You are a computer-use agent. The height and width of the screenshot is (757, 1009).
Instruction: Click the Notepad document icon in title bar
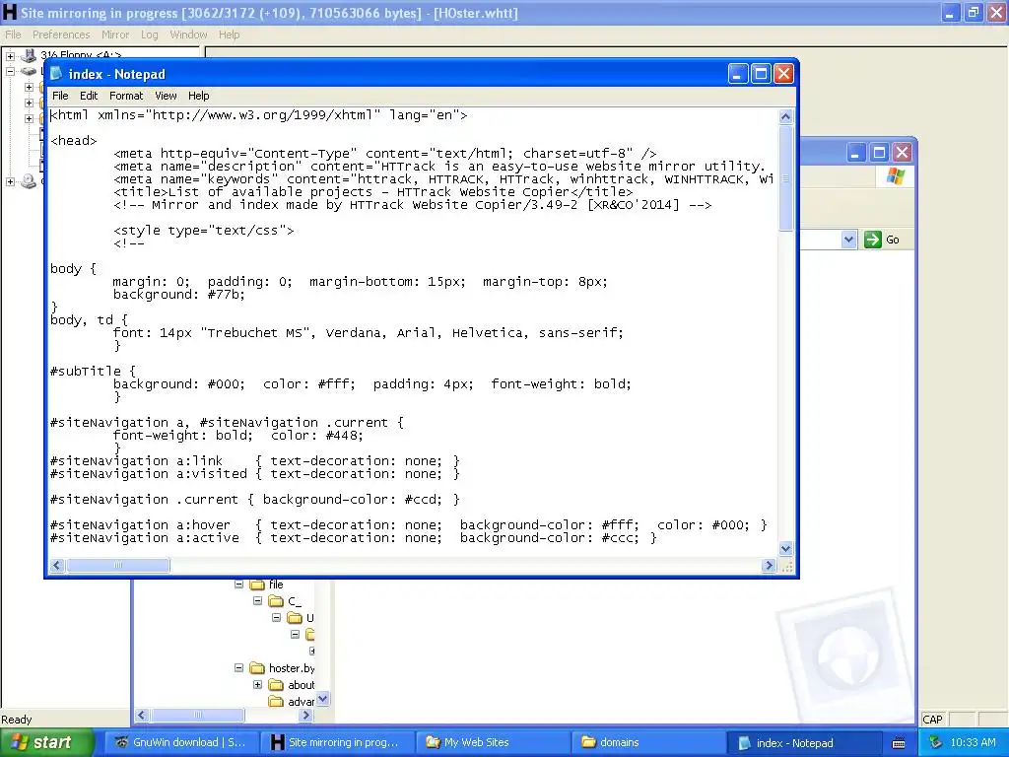pos(56,74)
